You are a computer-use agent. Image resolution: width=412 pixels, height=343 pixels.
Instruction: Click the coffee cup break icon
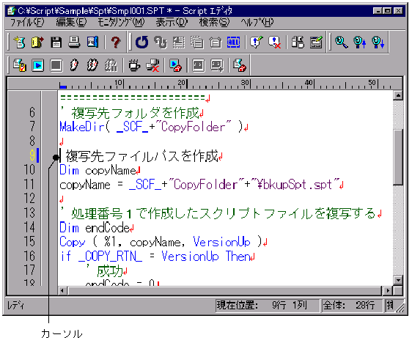pyautogui.click(x=134, y=65)
